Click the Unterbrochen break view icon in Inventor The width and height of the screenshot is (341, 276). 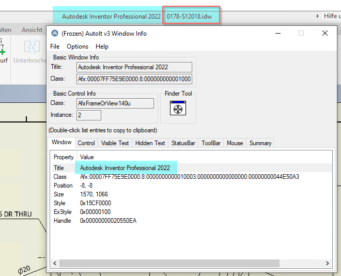coord(32,46)
